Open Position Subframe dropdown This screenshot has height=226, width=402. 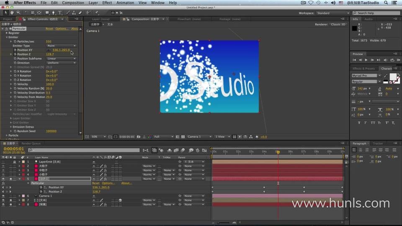pyautogui.click(x=62, y=59)
